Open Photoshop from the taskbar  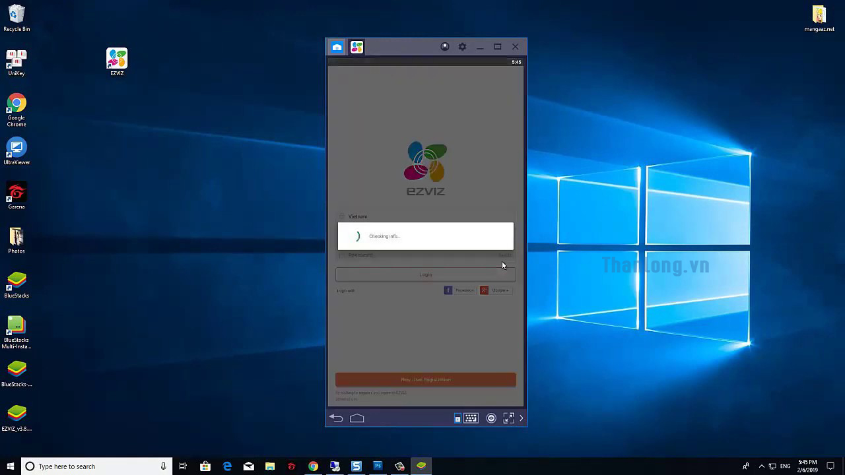point(378,466)
